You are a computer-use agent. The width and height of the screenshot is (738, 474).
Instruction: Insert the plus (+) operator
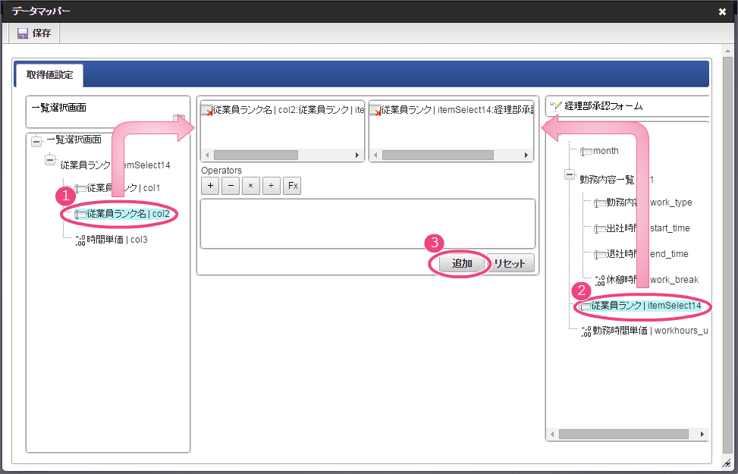[x=210, y=186]
